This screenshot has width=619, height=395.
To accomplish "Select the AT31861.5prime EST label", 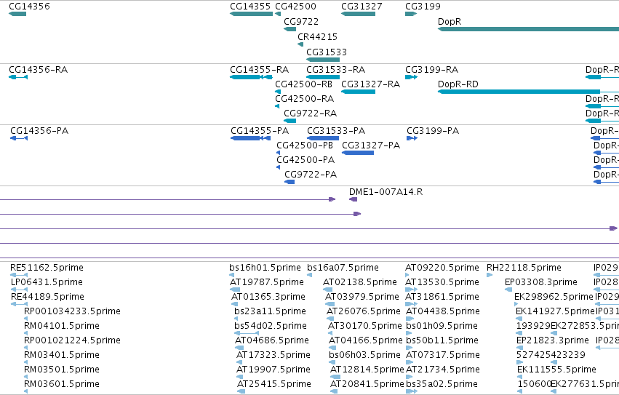I will click(x=442, y=297).
